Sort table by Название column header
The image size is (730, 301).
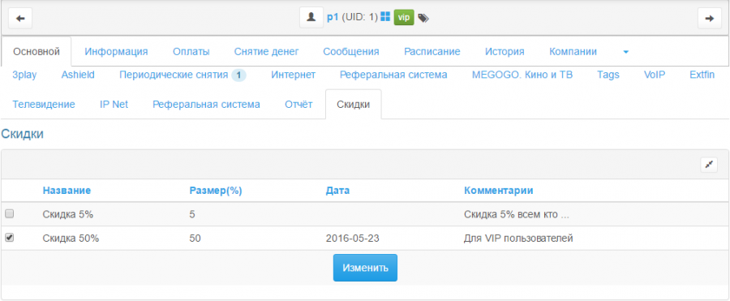point(67,190)
